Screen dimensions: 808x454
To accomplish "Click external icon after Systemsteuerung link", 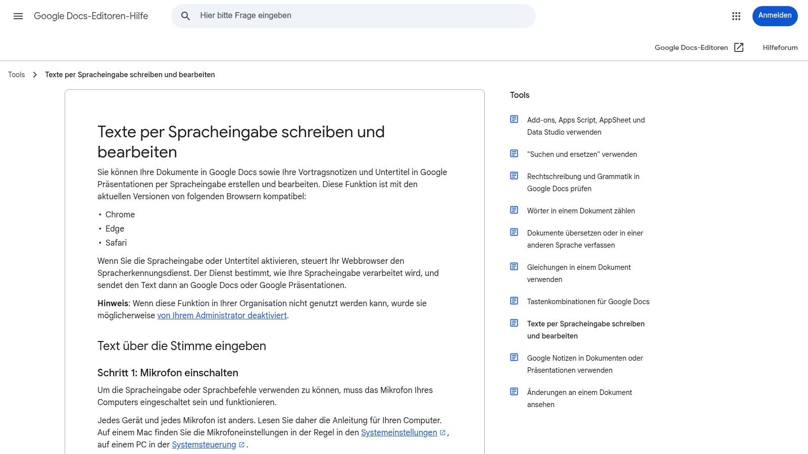I will click(x=242, y=444).
